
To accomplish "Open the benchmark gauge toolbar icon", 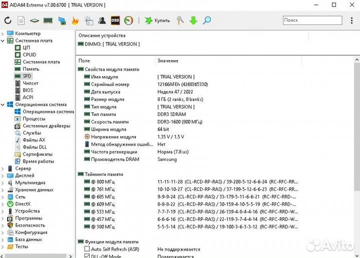I will (128, 20).
